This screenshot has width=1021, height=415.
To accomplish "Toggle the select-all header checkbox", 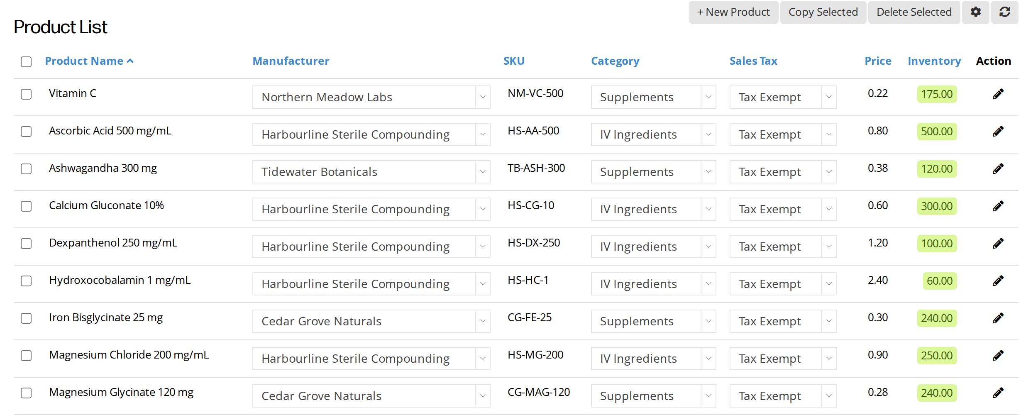I will click(26, 62).
